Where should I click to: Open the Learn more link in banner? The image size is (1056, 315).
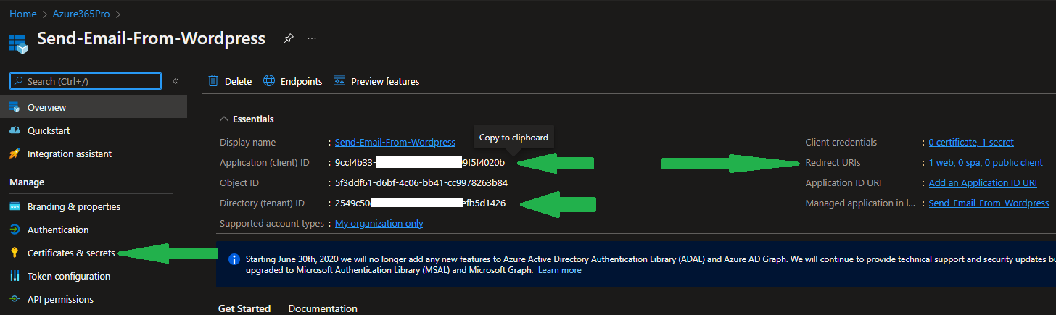pos(559,270)
